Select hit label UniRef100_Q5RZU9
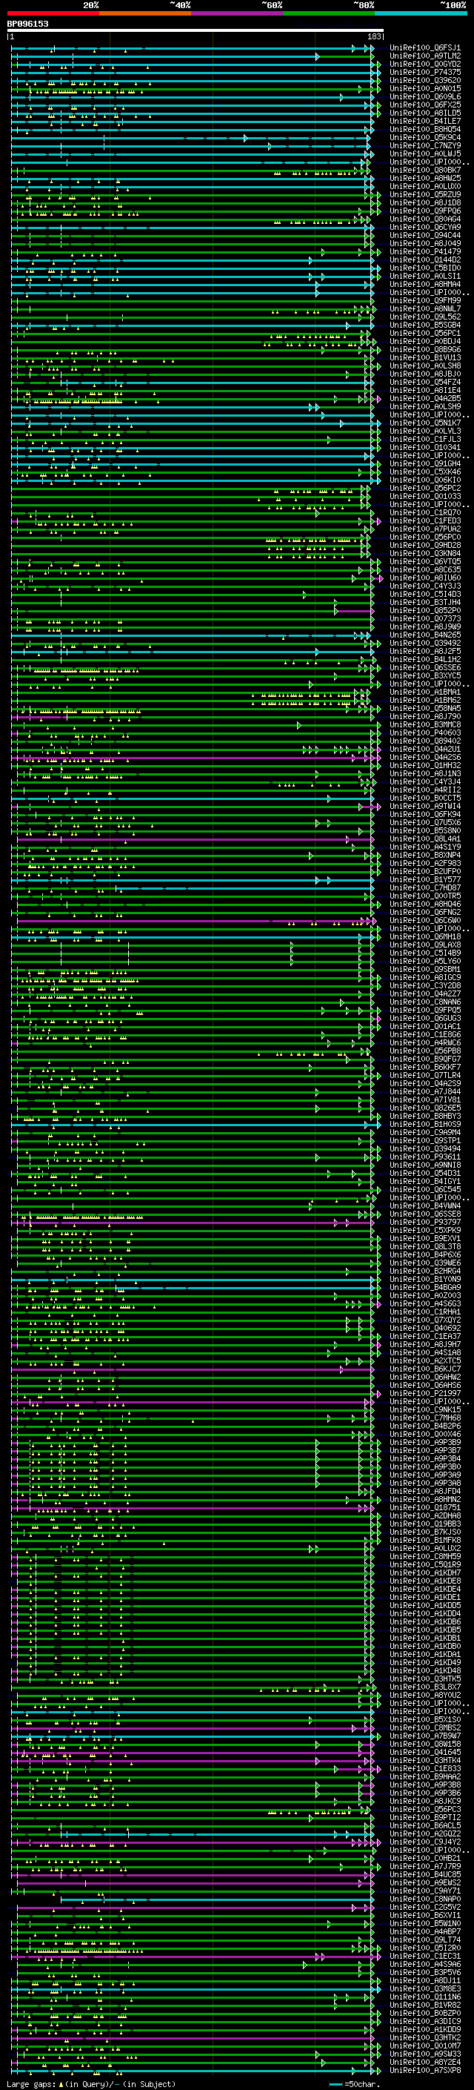The image size is (474, 2090). tap(425, 194)
